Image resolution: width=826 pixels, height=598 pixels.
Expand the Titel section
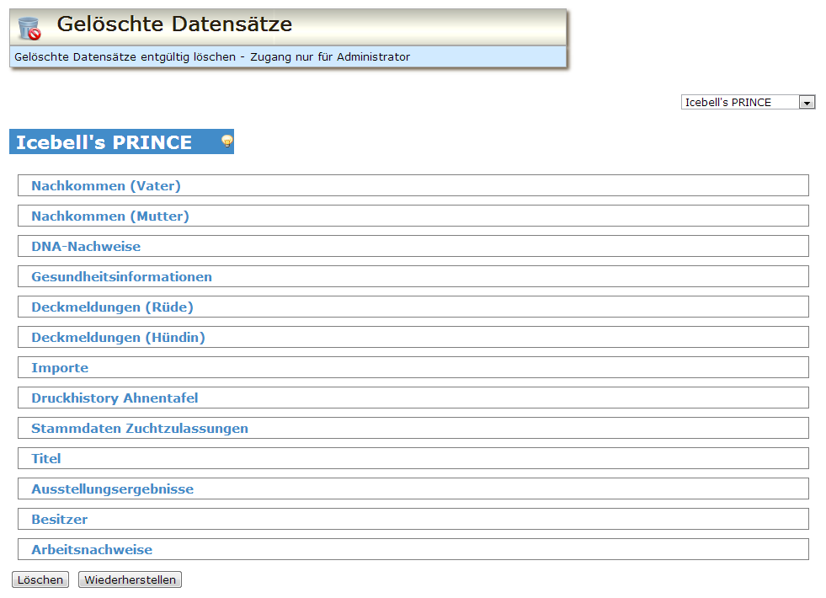coord(46,459)
